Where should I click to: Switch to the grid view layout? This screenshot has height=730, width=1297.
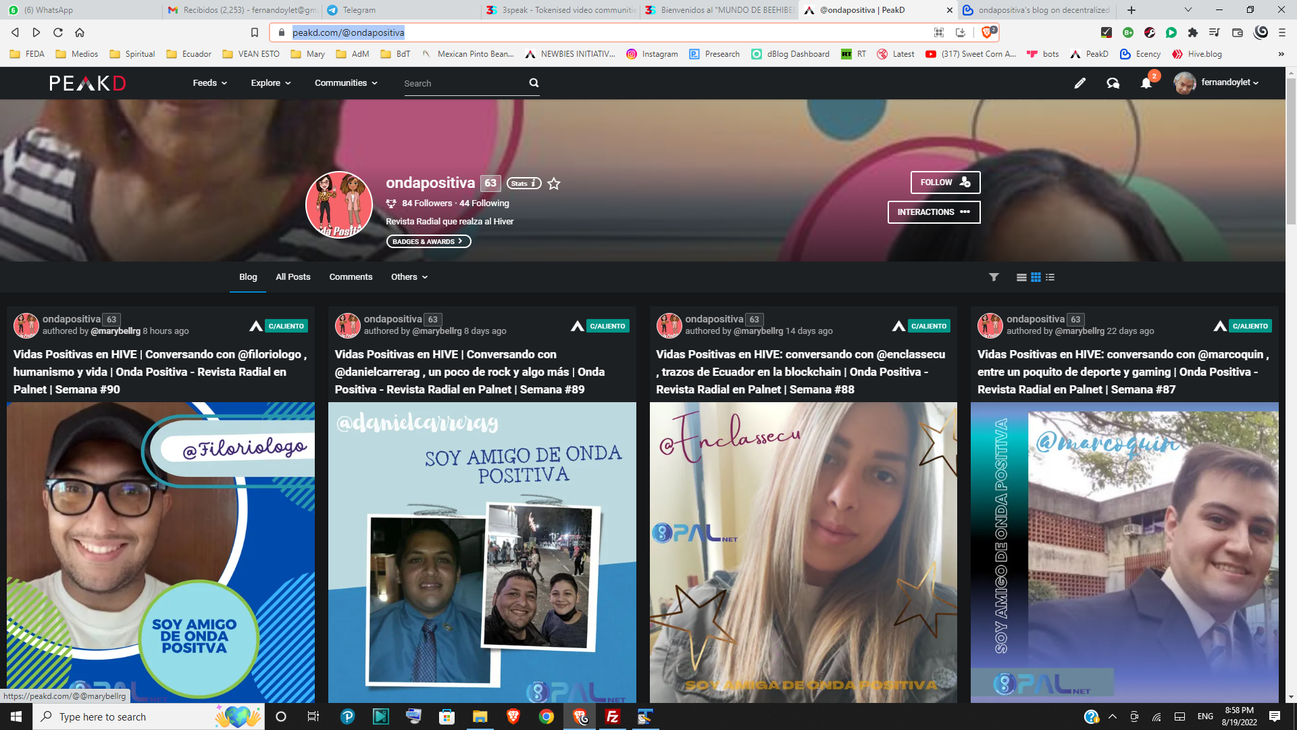1036,277
